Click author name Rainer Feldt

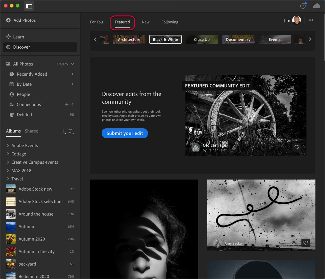(217, 150)
